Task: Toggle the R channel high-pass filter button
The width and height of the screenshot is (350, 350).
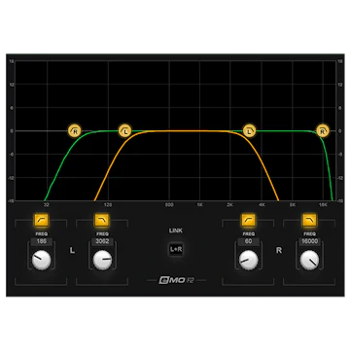Action: click(x=249, y=220)
